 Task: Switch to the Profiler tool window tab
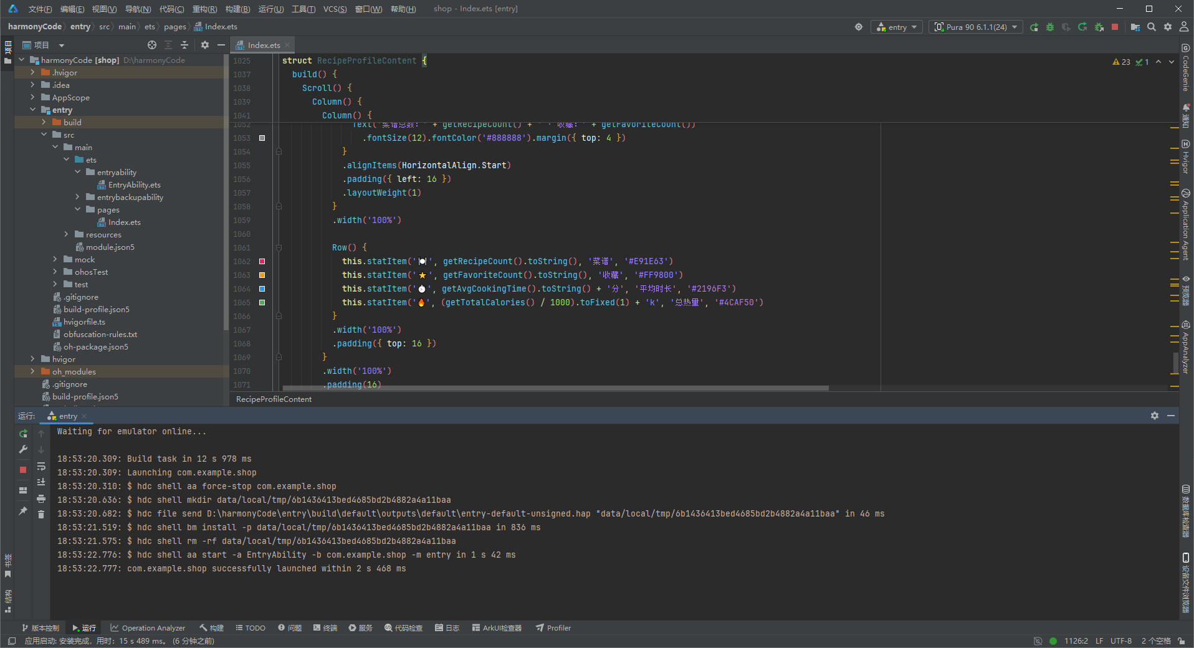553,628
